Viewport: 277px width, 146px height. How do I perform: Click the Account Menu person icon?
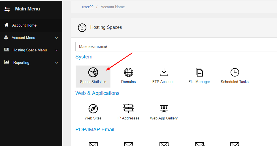click(6, 37)
